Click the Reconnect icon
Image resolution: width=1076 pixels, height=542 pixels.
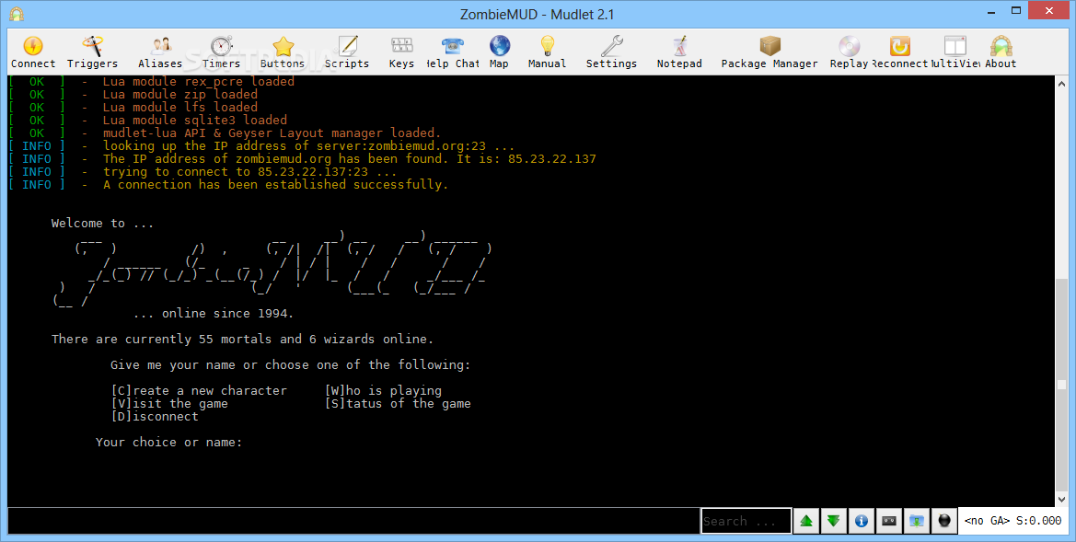click(899, 52)
